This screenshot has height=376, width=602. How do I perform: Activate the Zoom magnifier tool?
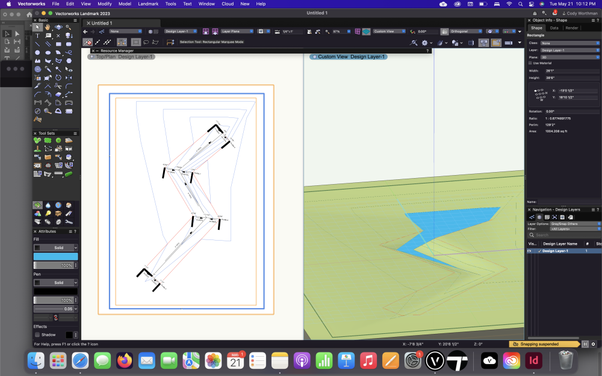click(x=67, y=28)
